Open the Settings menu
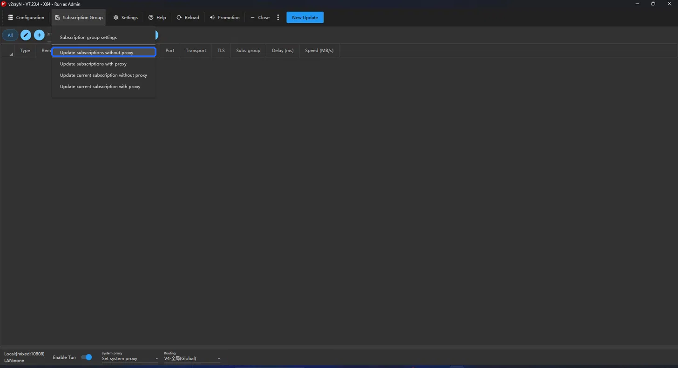 (x=126, y=18)
